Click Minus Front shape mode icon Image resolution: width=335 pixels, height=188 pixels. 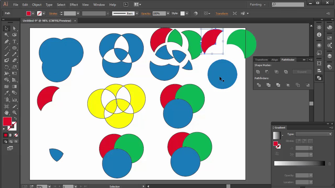pyautogui.click(x=267, y=72)
